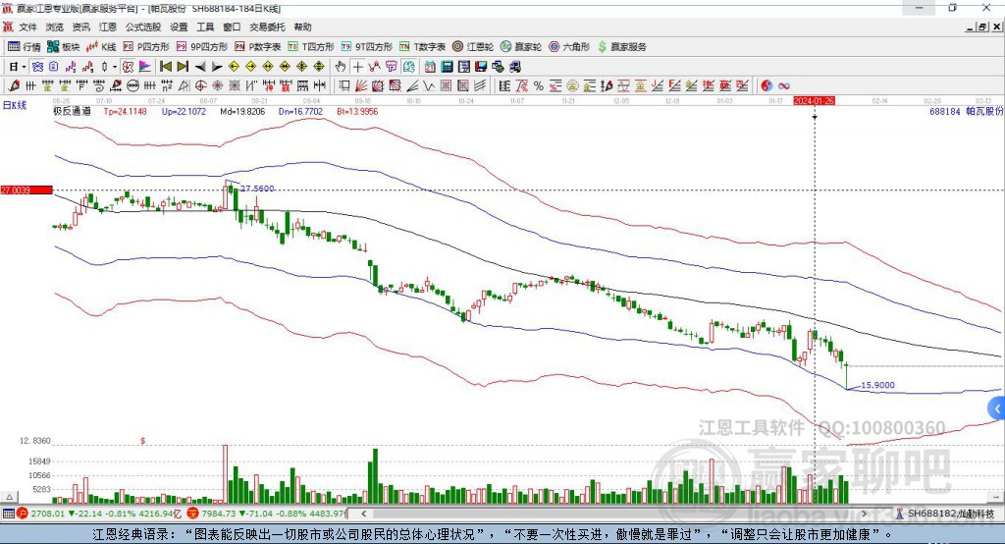Open the 江恩轮 Gann wheel
This screenshot has height=544, width=1005.
472,47
